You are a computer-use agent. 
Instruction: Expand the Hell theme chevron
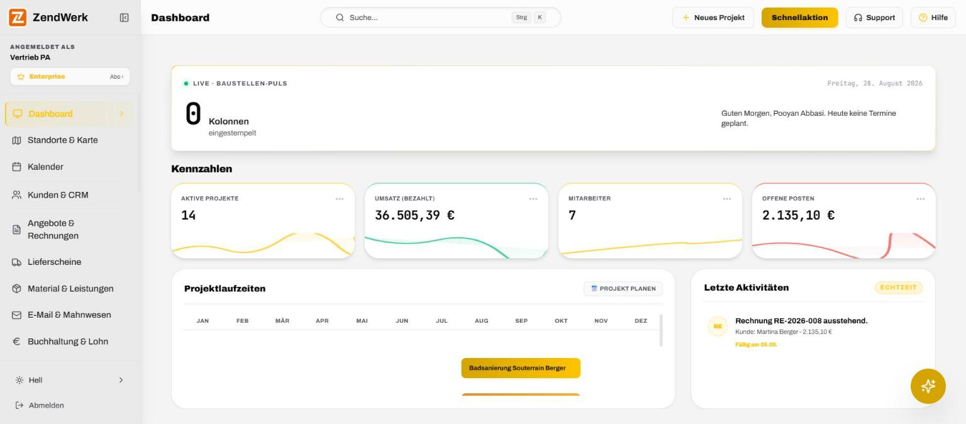click(121, 380)
